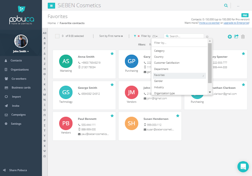This screenshot has height=176, width=252.
Task: Click the GP avatar circle
Action: [x=131, y=61]
